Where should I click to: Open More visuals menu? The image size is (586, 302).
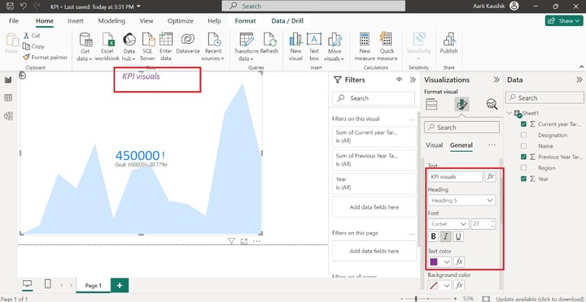point(335,46)
